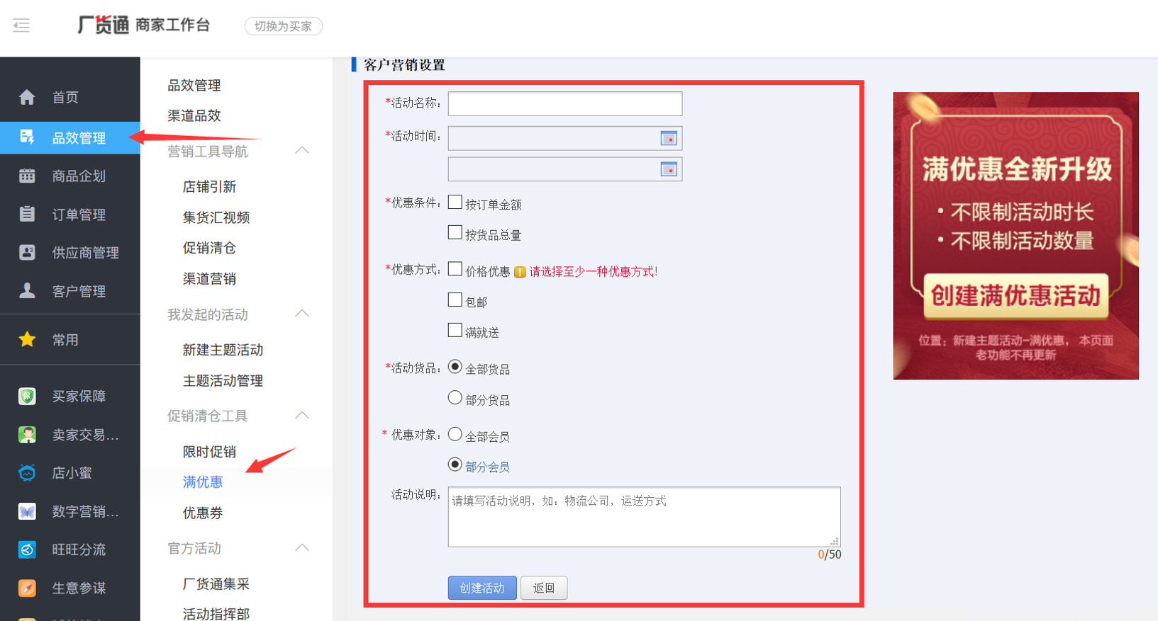Collapse the 促销清仓工具 section
The image size is (1158, 621).
302,415
